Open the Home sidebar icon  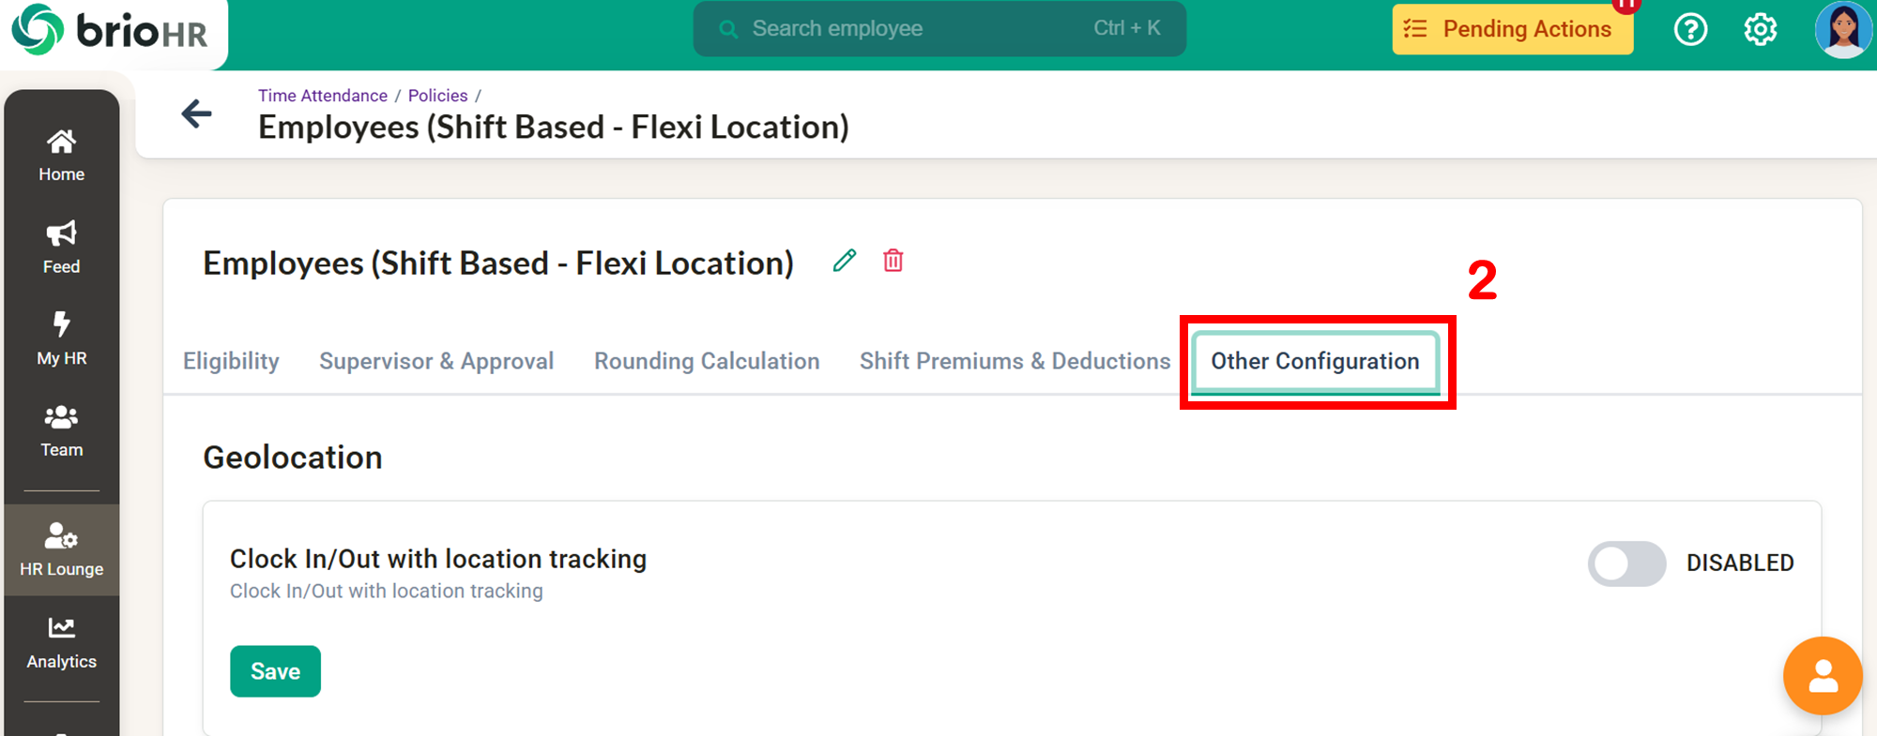point(61,143)
